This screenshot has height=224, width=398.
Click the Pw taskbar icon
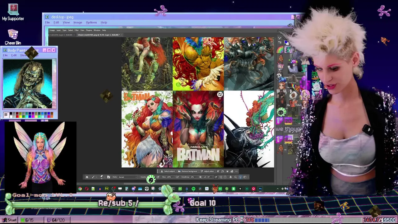[x=107, y=189]
